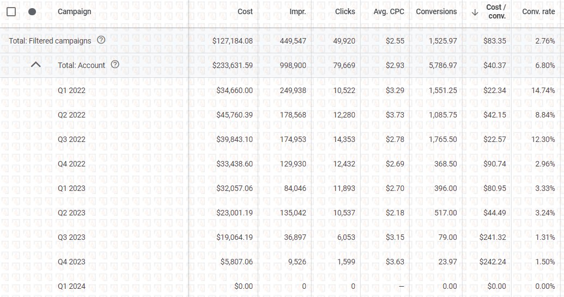Open the Q4 2023 campaign row
Image resolution: width=564 pixels, height=297 pixels.
(x=71, y=262)
